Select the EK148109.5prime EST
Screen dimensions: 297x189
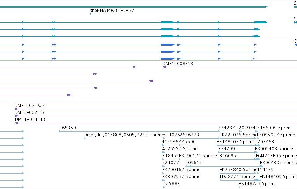coord(278,177)
